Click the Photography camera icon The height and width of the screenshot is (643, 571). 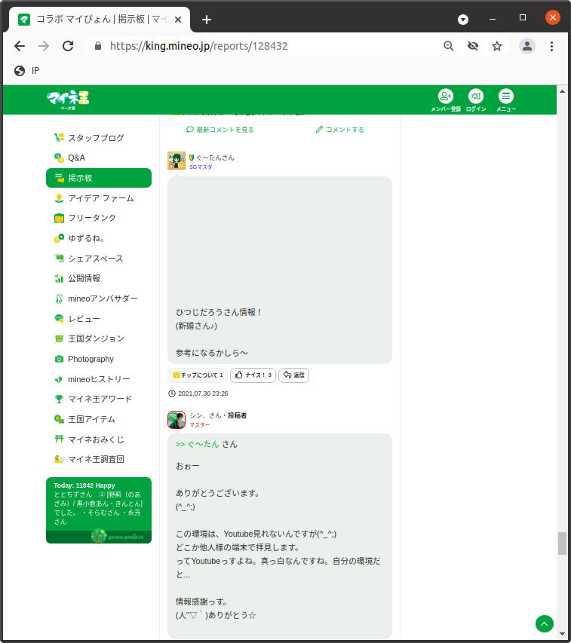click(59, 359)
